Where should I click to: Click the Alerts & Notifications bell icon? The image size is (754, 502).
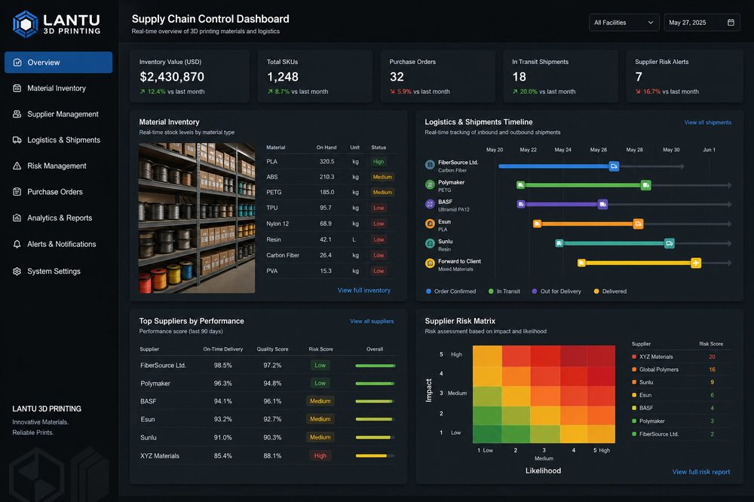click(17, 245)
